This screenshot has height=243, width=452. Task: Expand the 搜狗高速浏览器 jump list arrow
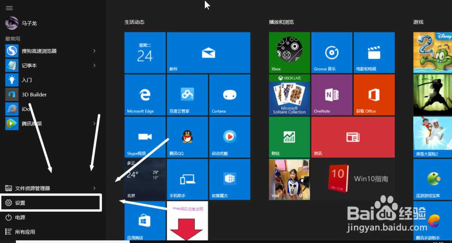point(94,51)
